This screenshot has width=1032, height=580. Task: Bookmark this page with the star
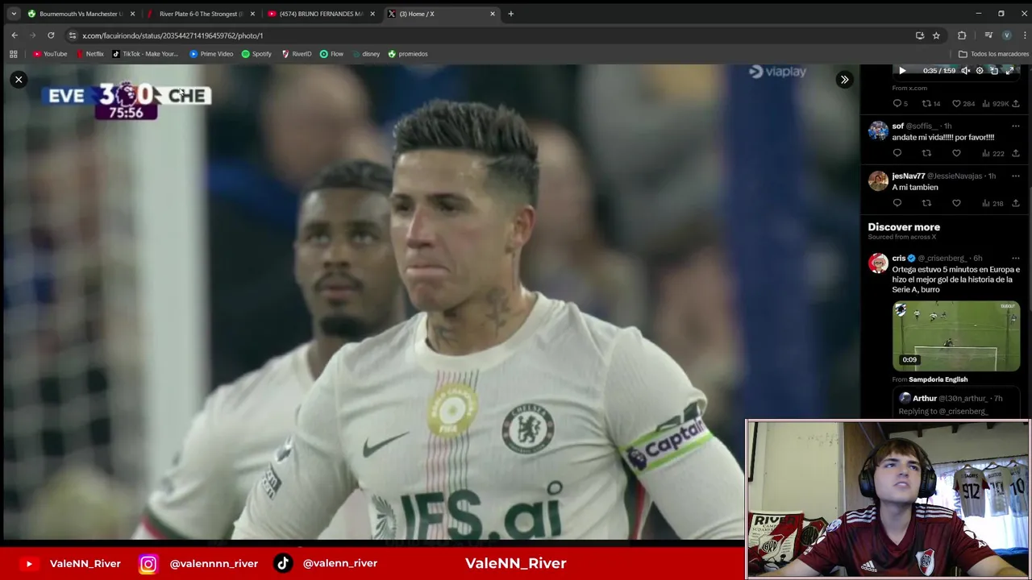936,35
